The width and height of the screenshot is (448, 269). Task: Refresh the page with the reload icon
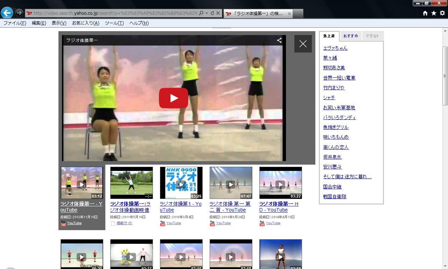click(212, 13)
